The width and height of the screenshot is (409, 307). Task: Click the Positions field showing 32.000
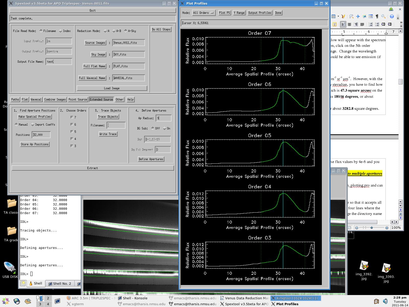[x=41, y=135]
